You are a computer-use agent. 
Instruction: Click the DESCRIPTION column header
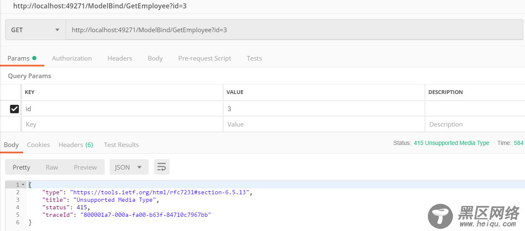pyautogui.click(x=445, y=92)
